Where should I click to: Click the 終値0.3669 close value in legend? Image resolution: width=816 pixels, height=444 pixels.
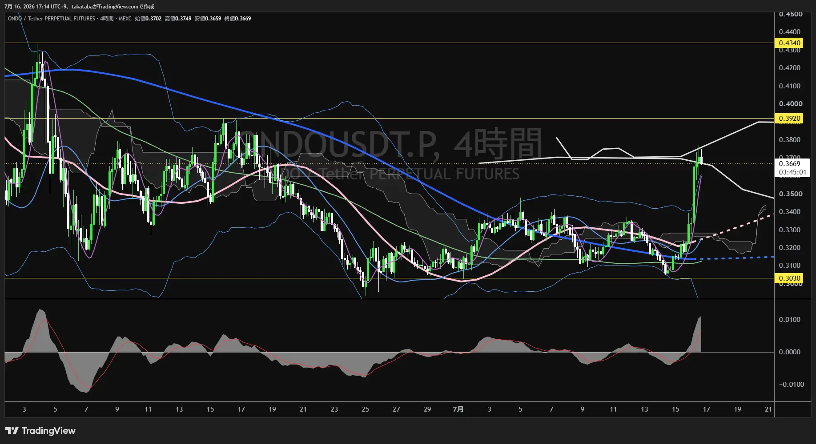click(x=237, y=19)
